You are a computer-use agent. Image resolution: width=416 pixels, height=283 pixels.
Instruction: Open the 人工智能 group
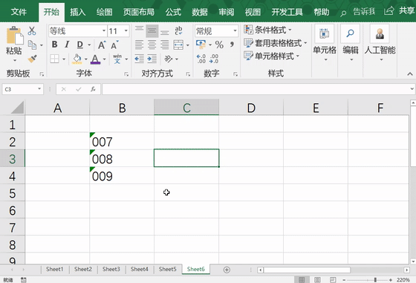tap(380, 43)
